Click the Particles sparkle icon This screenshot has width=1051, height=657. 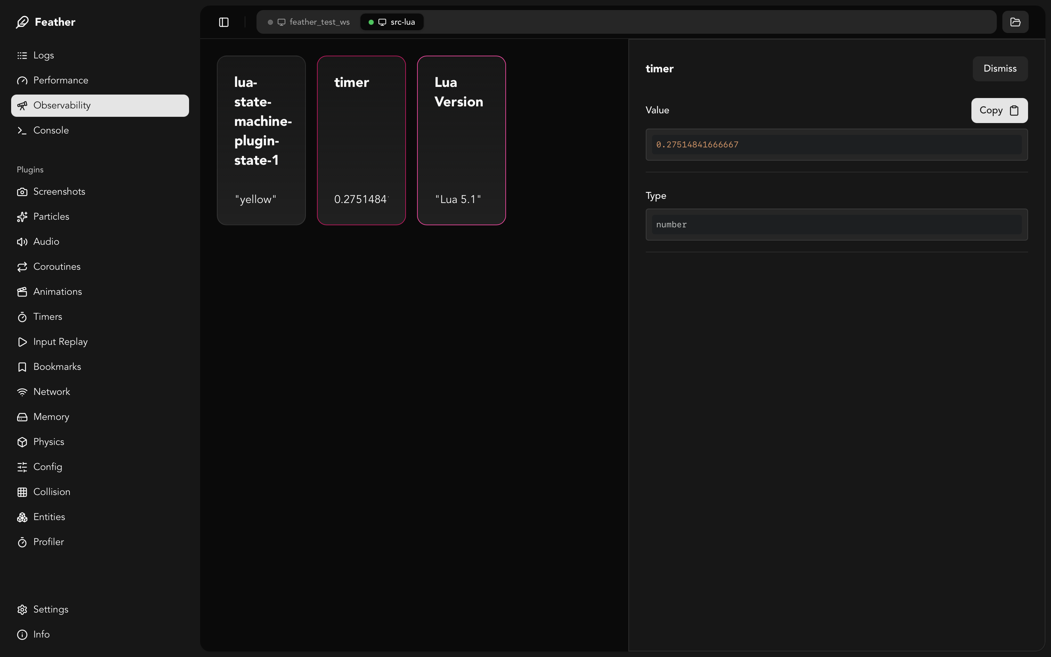click(22, 217)
